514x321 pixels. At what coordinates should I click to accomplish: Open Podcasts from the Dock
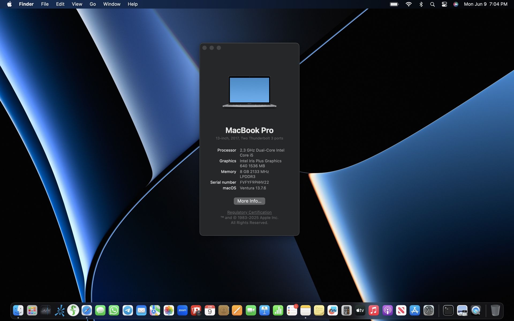click(x=387, y=310)
